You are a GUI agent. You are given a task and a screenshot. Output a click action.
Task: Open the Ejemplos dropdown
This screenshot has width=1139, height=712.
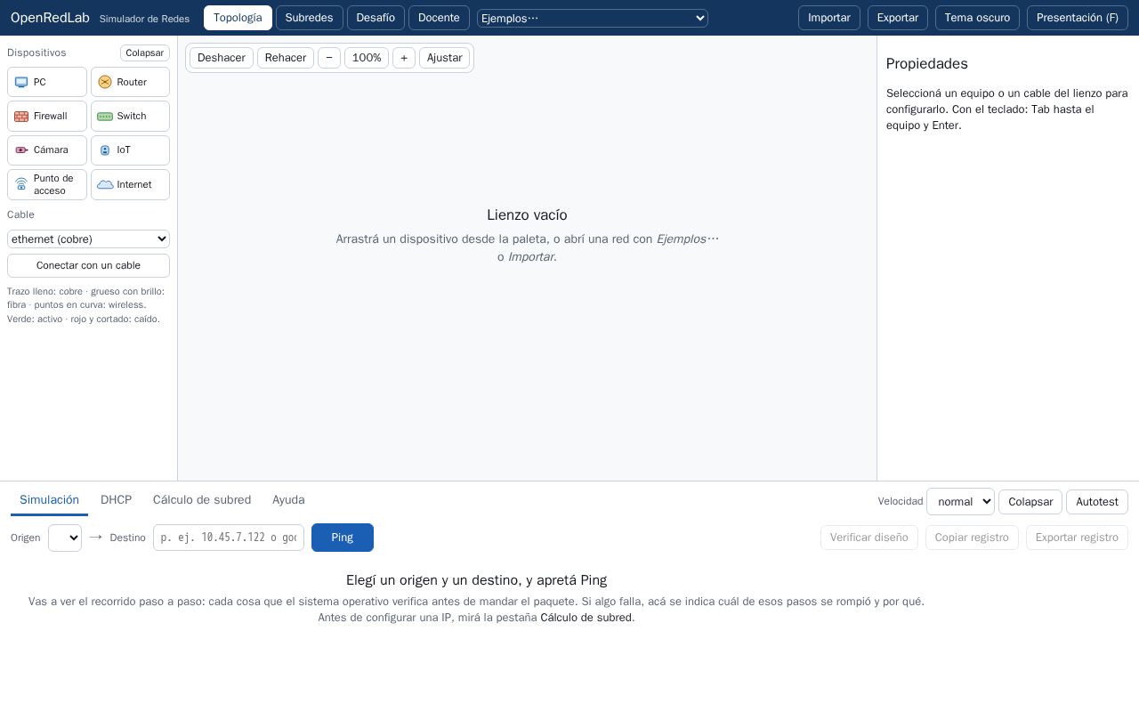coord(593,18)
